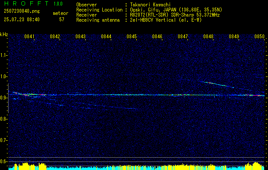Click the Observer name Takanori Kawachi
The image size is (268, 170).
pyautogui.click(x=150, y=5)
